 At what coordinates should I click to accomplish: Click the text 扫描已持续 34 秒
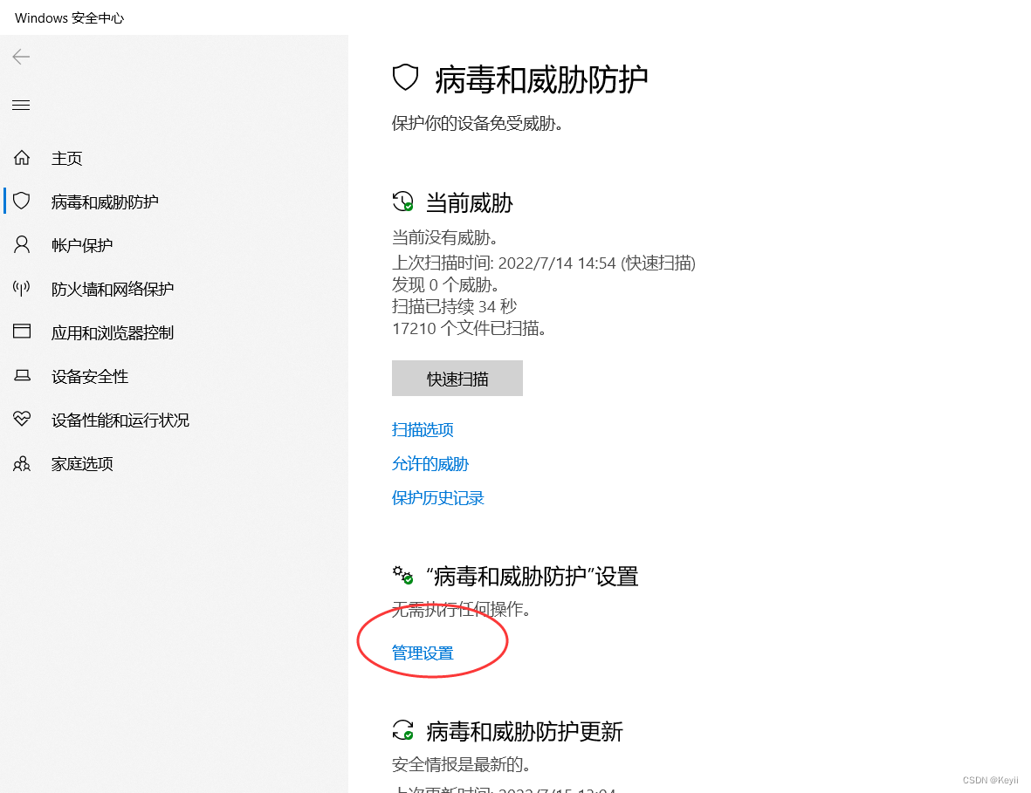[454, 306]
